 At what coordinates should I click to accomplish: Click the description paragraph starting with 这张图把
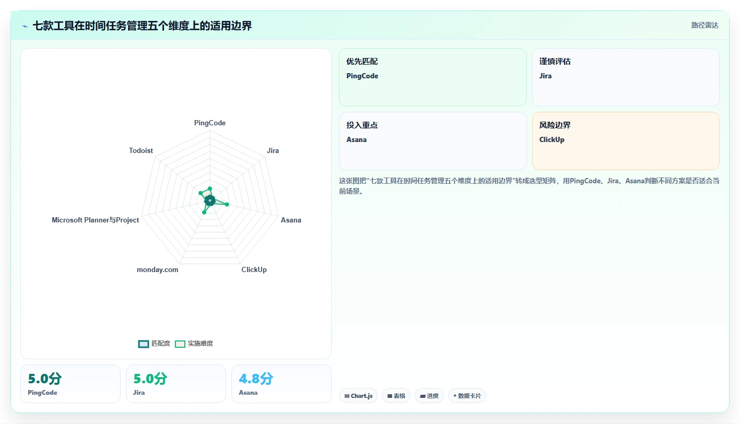pos(529,186)
